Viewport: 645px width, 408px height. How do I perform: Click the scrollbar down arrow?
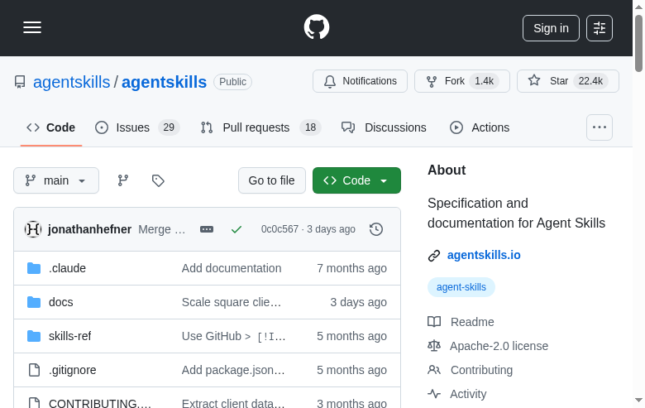point(638,401)
